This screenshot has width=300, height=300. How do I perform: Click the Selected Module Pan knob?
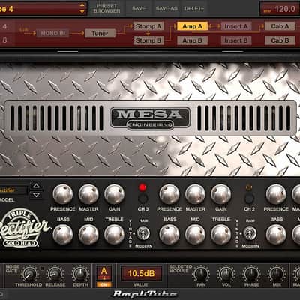tap(200, 274)
